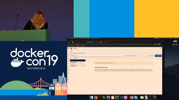This screenshot has height=100, width=179.
Task: Click Share in Discover menu
Action: pos(80,53)
